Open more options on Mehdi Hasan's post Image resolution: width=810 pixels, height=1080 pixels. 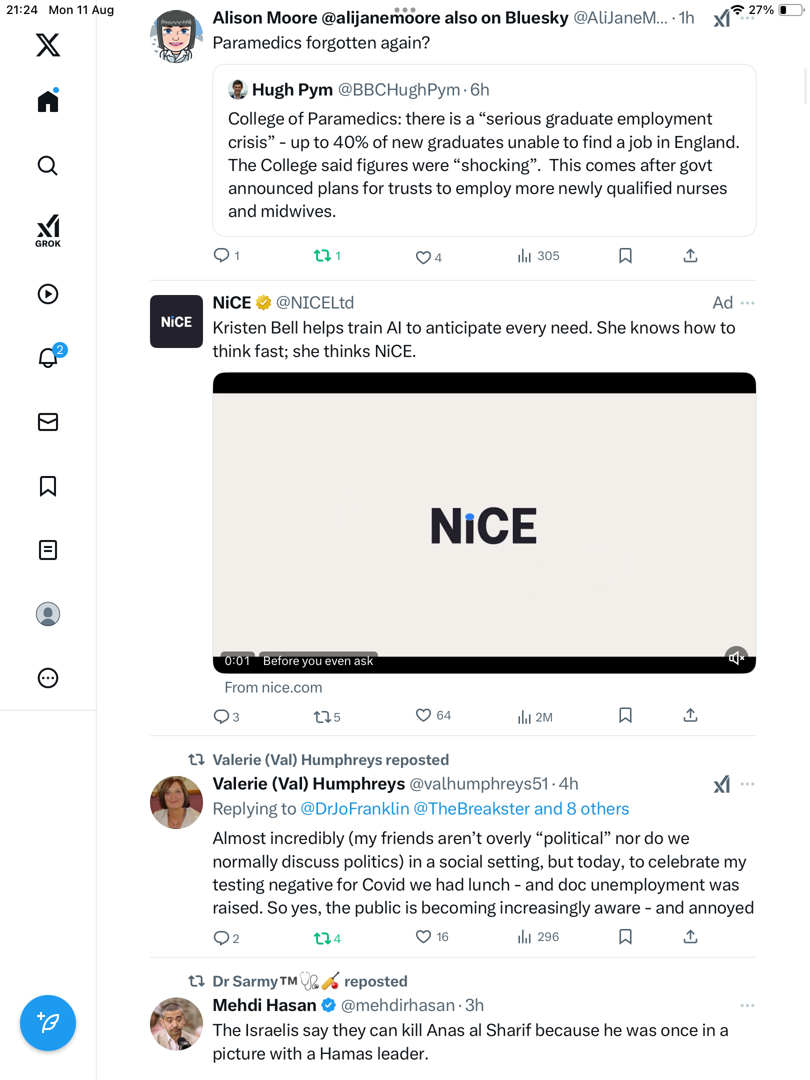click(747, 1005)
